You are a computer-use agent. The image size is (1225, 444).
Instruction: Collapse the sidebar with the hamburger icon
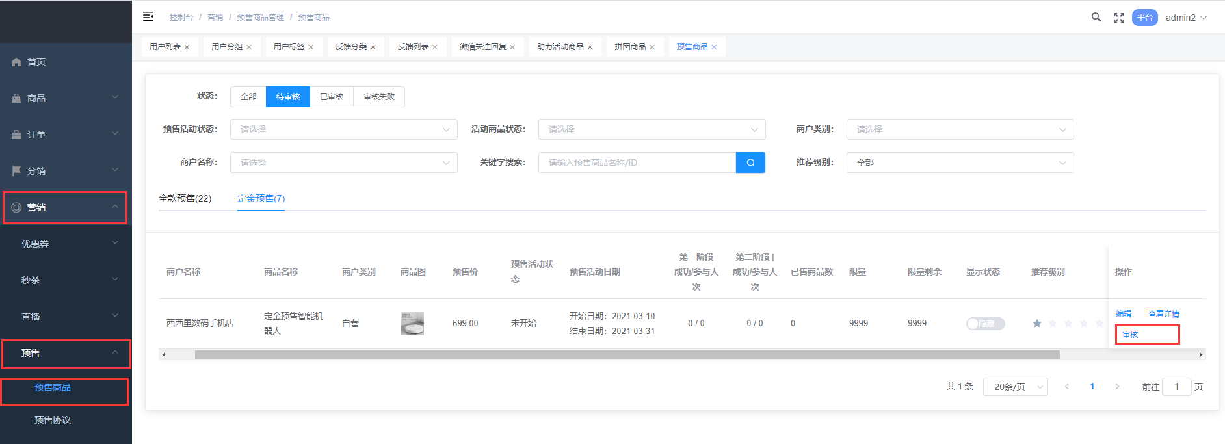pos(148,16)
